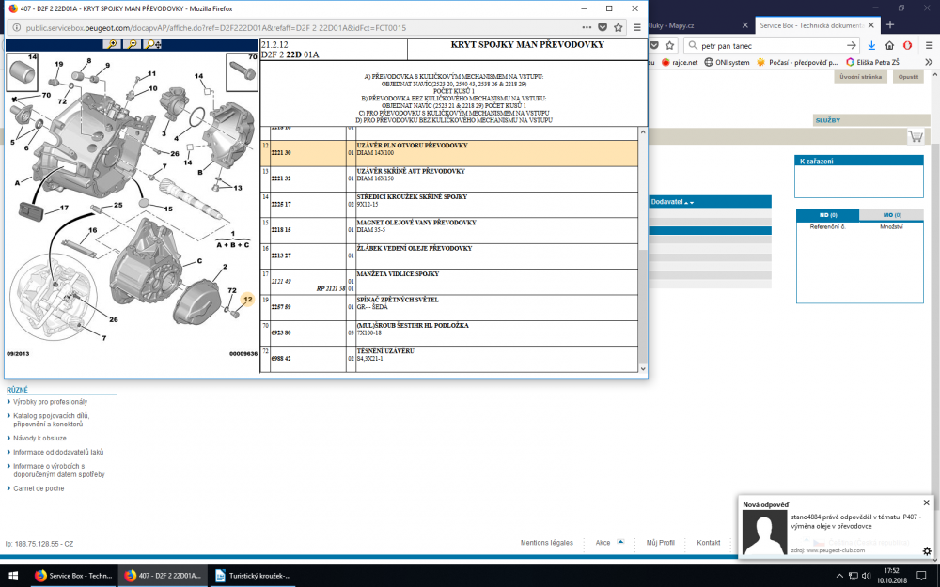Open main Firefox window application menu

coord(929,45)
